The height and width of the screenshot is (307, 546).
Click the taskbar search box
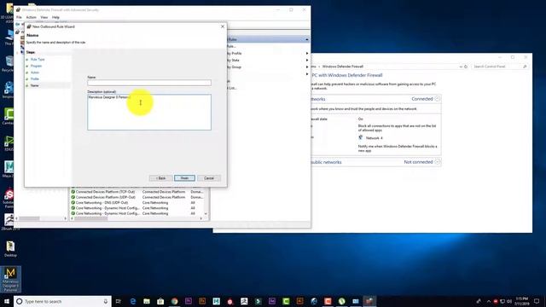pyautogui.click(x=62, y=301)
